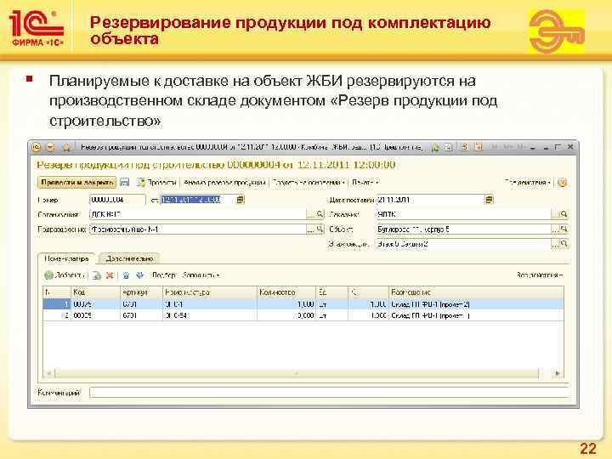Image resolution: width=612 pixels, height=459 pixels.
Task: Click the M memory button in title bar
Action: pyautogui.click(x=494, y=147)
